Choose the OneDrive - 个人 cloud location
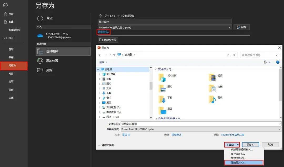The width and height of the screenshot is (284, 167). [63, 35]
